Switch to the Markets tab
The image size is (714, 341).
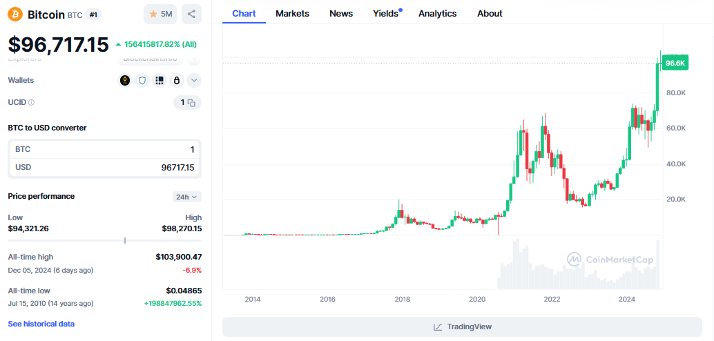tap(292, 13)
